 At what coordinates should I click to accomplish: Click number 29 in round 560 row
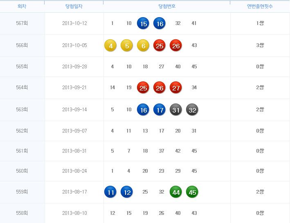(x=178, y=171)
